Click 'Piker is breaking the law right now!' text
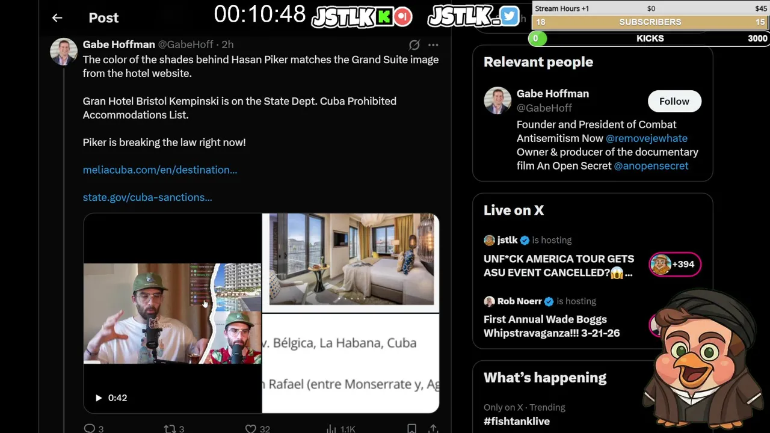The image size is (770, 433). [164, 143]
